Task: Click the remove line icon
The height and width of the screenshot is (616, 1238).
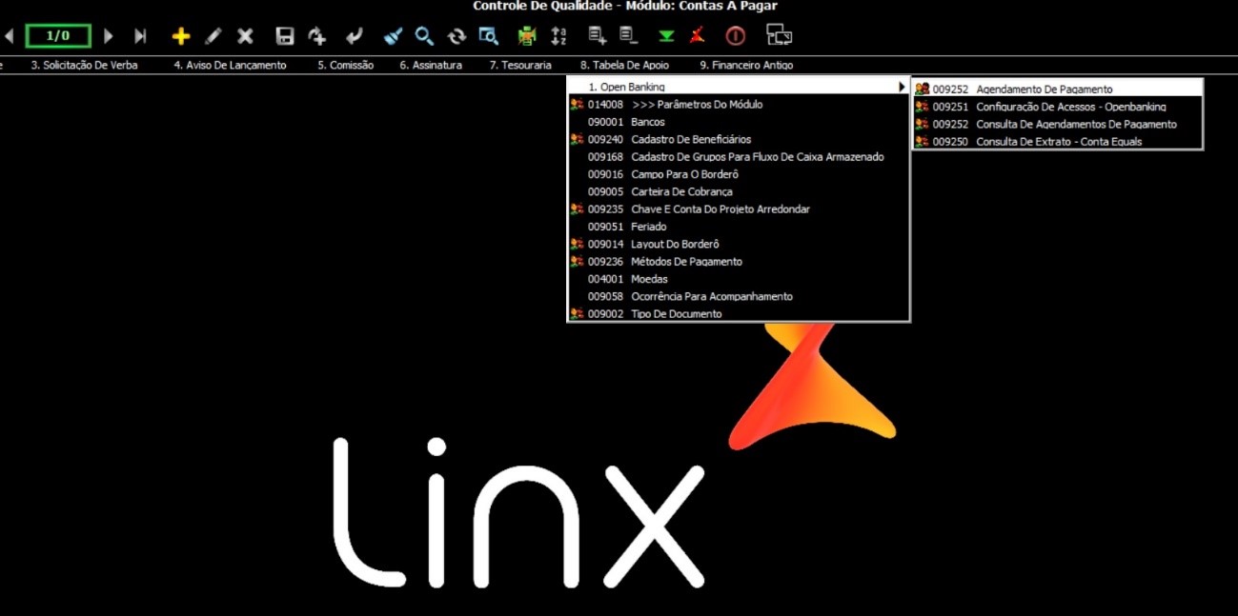Action: pyautogui.click(x=628, y=36)
